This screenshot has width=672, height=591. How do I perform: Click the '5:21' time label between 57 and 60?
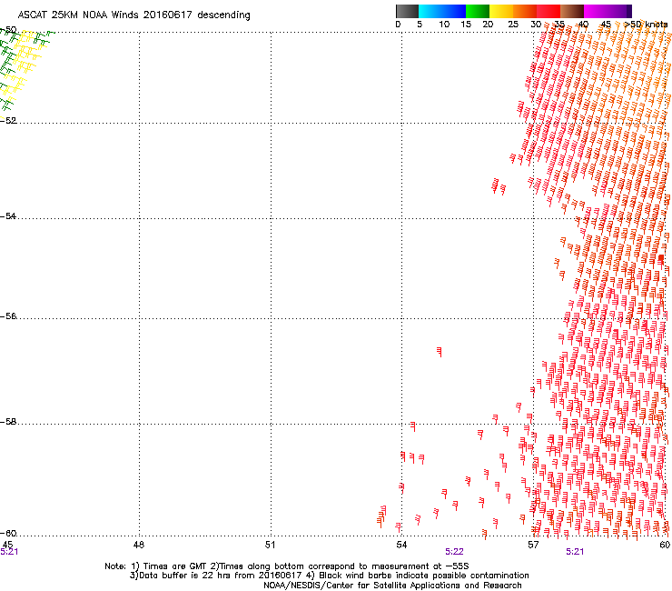(x=575, y=552)
